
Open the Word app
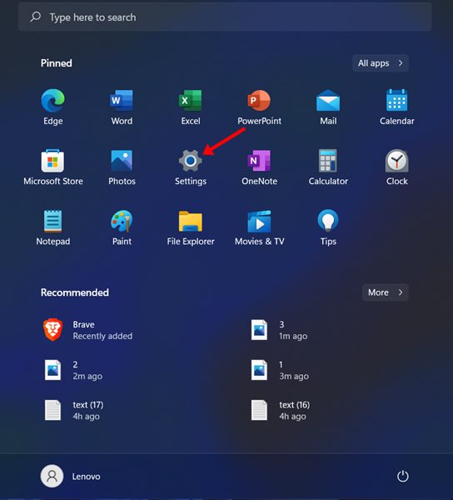coord(122,107)
